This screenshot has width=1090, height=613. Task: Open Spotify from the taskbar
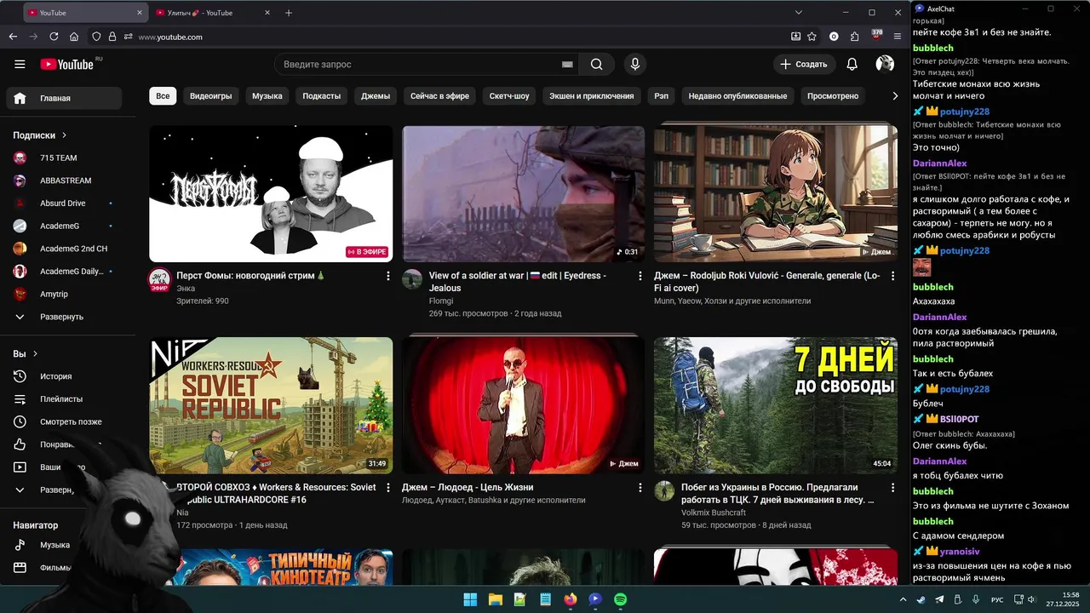[x=621, y=599]
